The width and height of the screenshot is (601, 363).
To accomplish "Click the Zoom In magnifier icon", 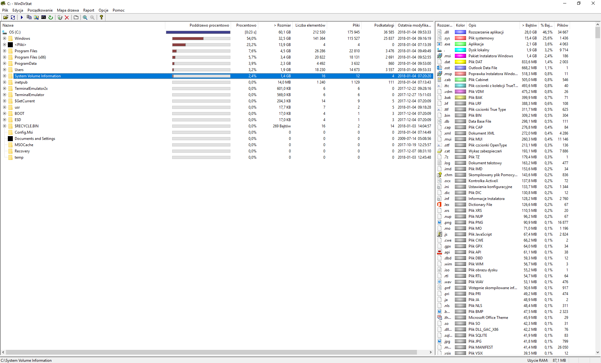I will (x=85, y=18).
